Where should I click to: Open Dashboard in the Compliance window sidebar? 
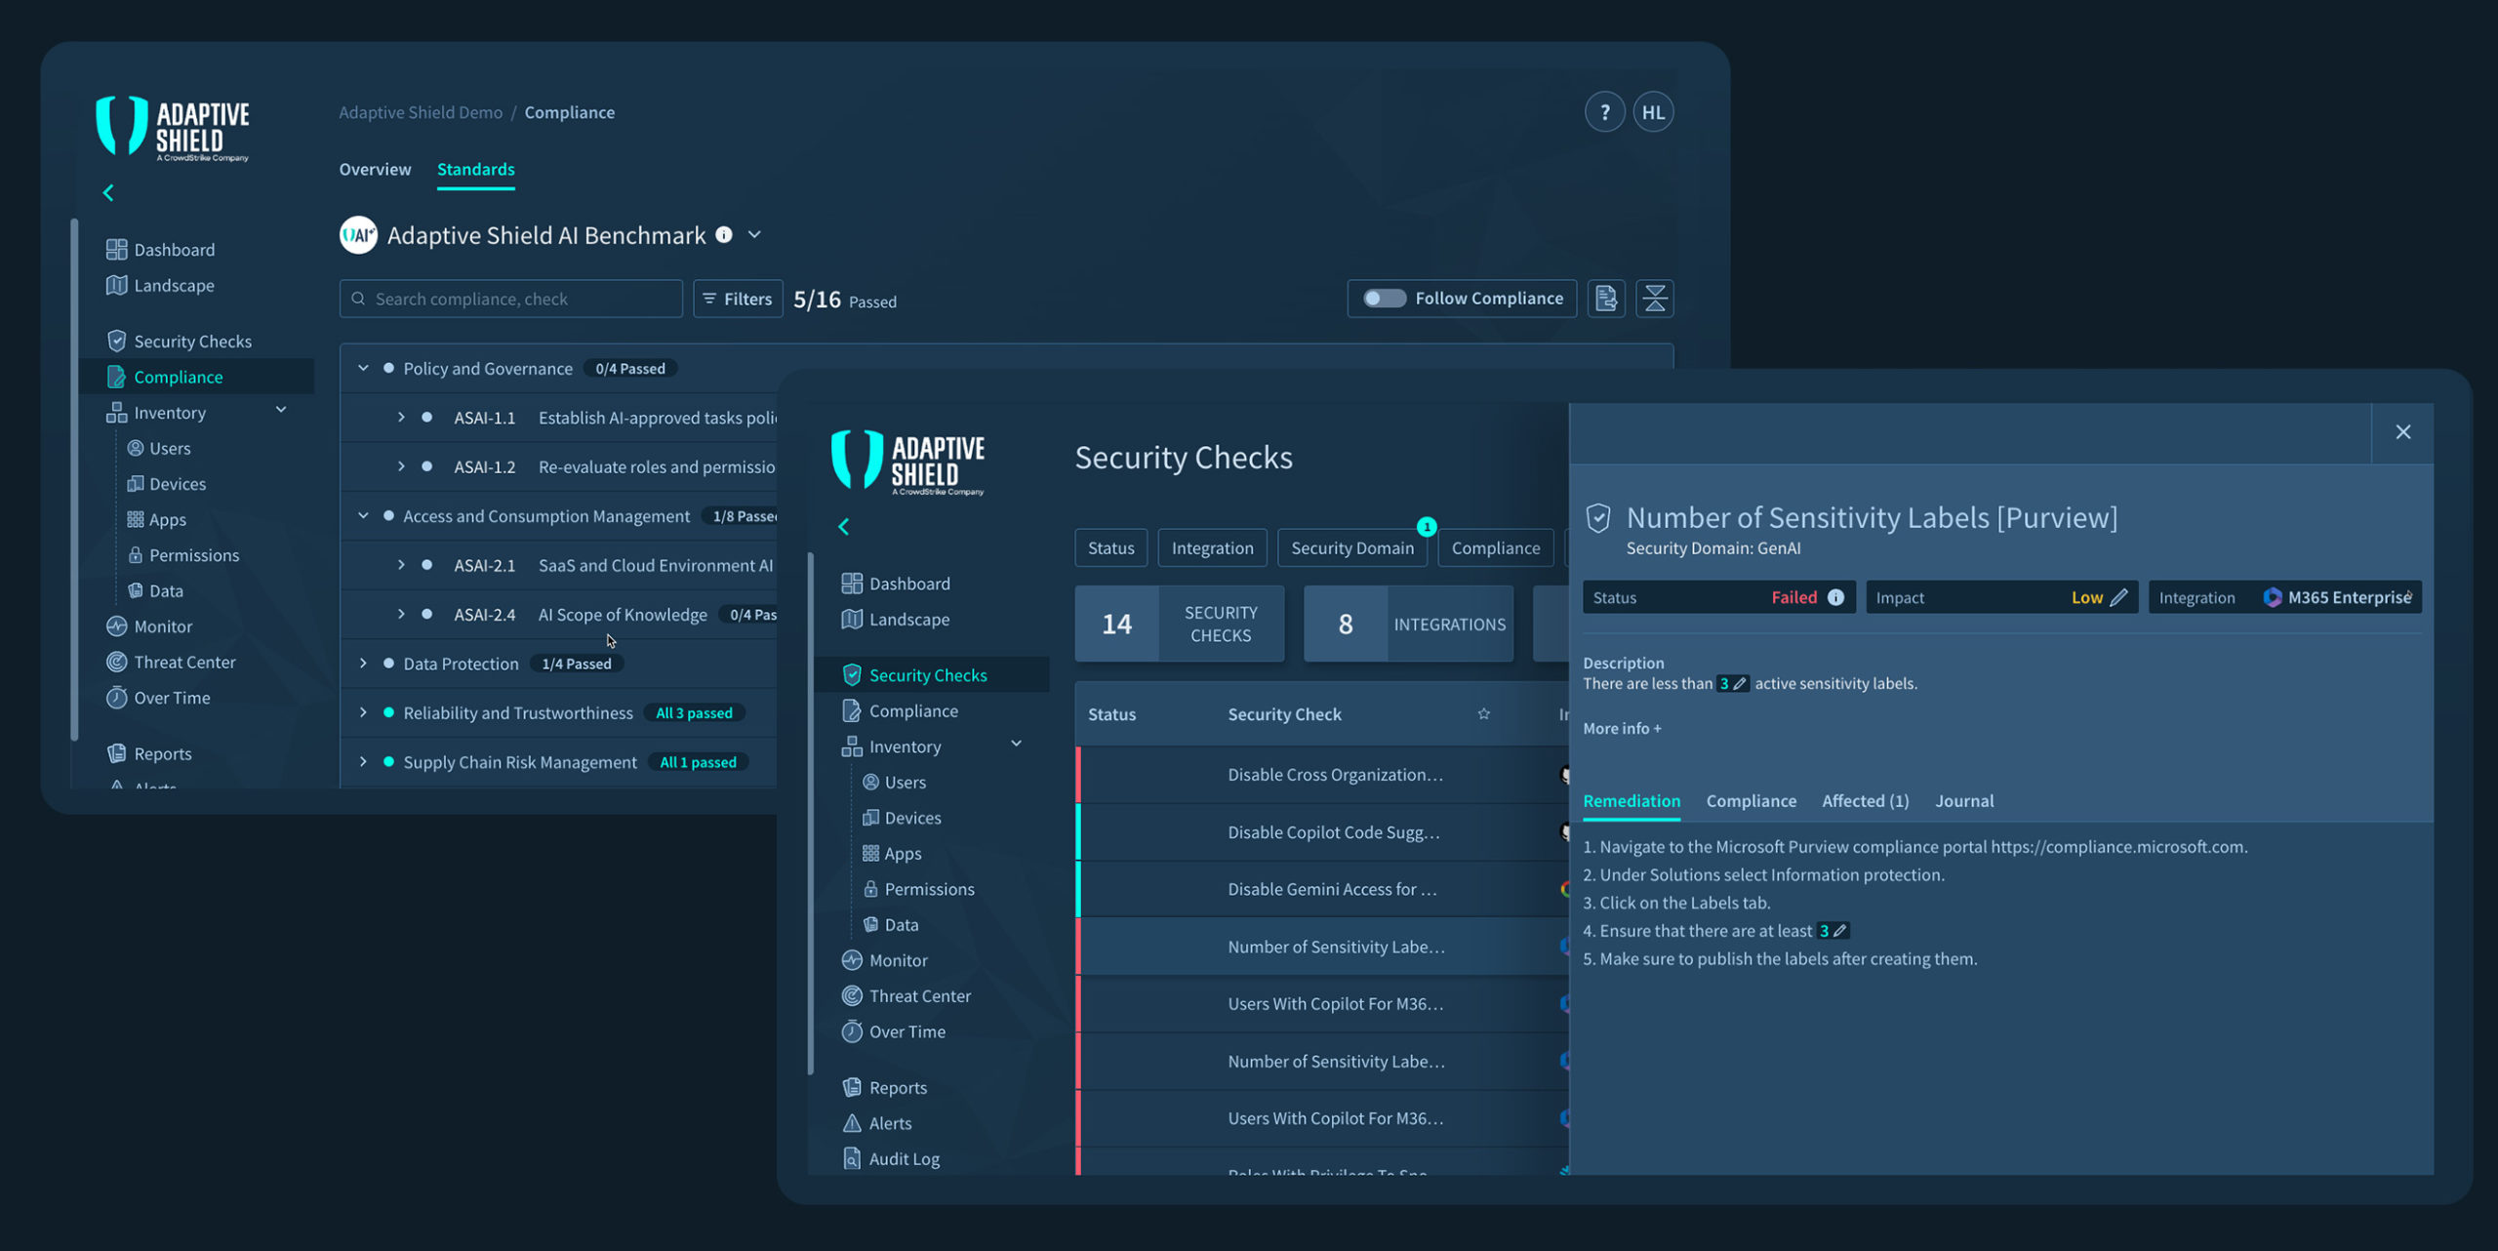click(161, 250)
